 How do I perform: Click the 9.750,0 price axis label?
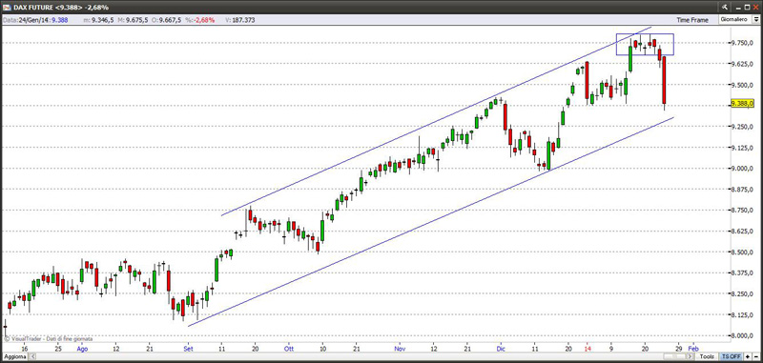743,43
